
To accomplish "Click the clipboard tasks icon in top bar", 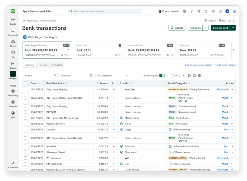I will (x=185, y=11).
